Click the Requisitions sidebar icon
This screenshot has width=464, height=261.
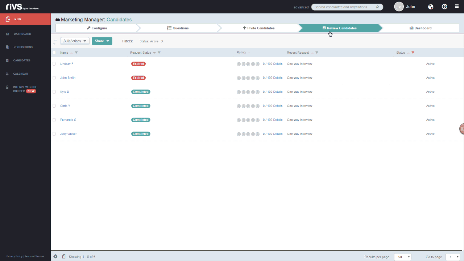coord(8,47)
